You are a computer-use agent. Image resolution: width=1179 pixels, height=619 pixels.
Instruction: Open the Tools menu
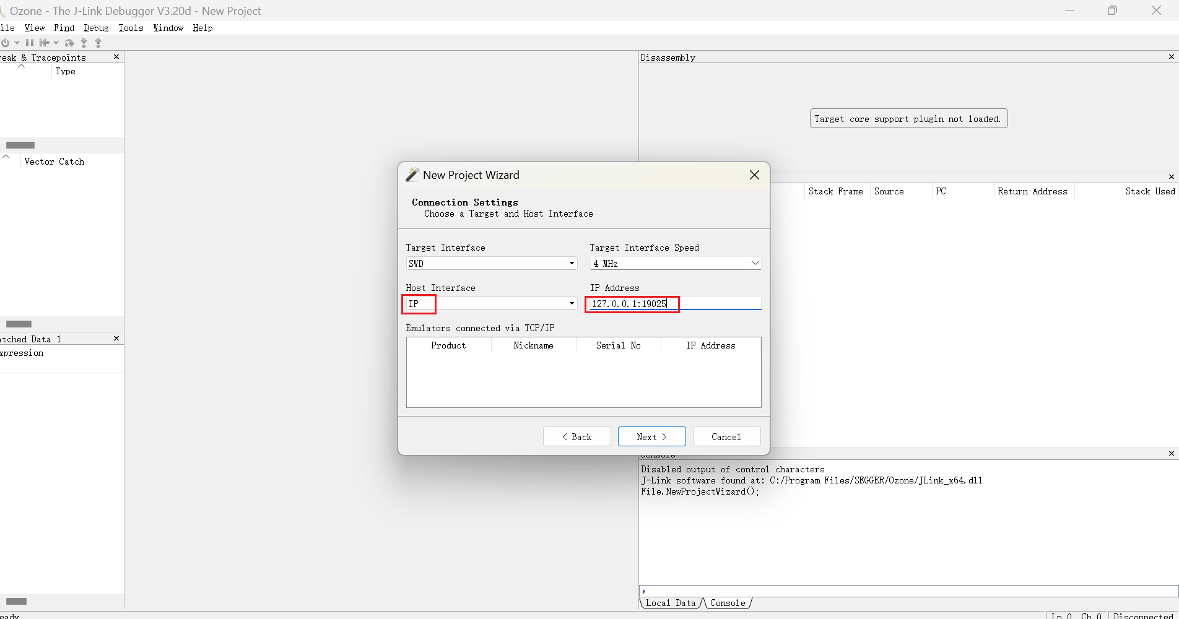131,28
